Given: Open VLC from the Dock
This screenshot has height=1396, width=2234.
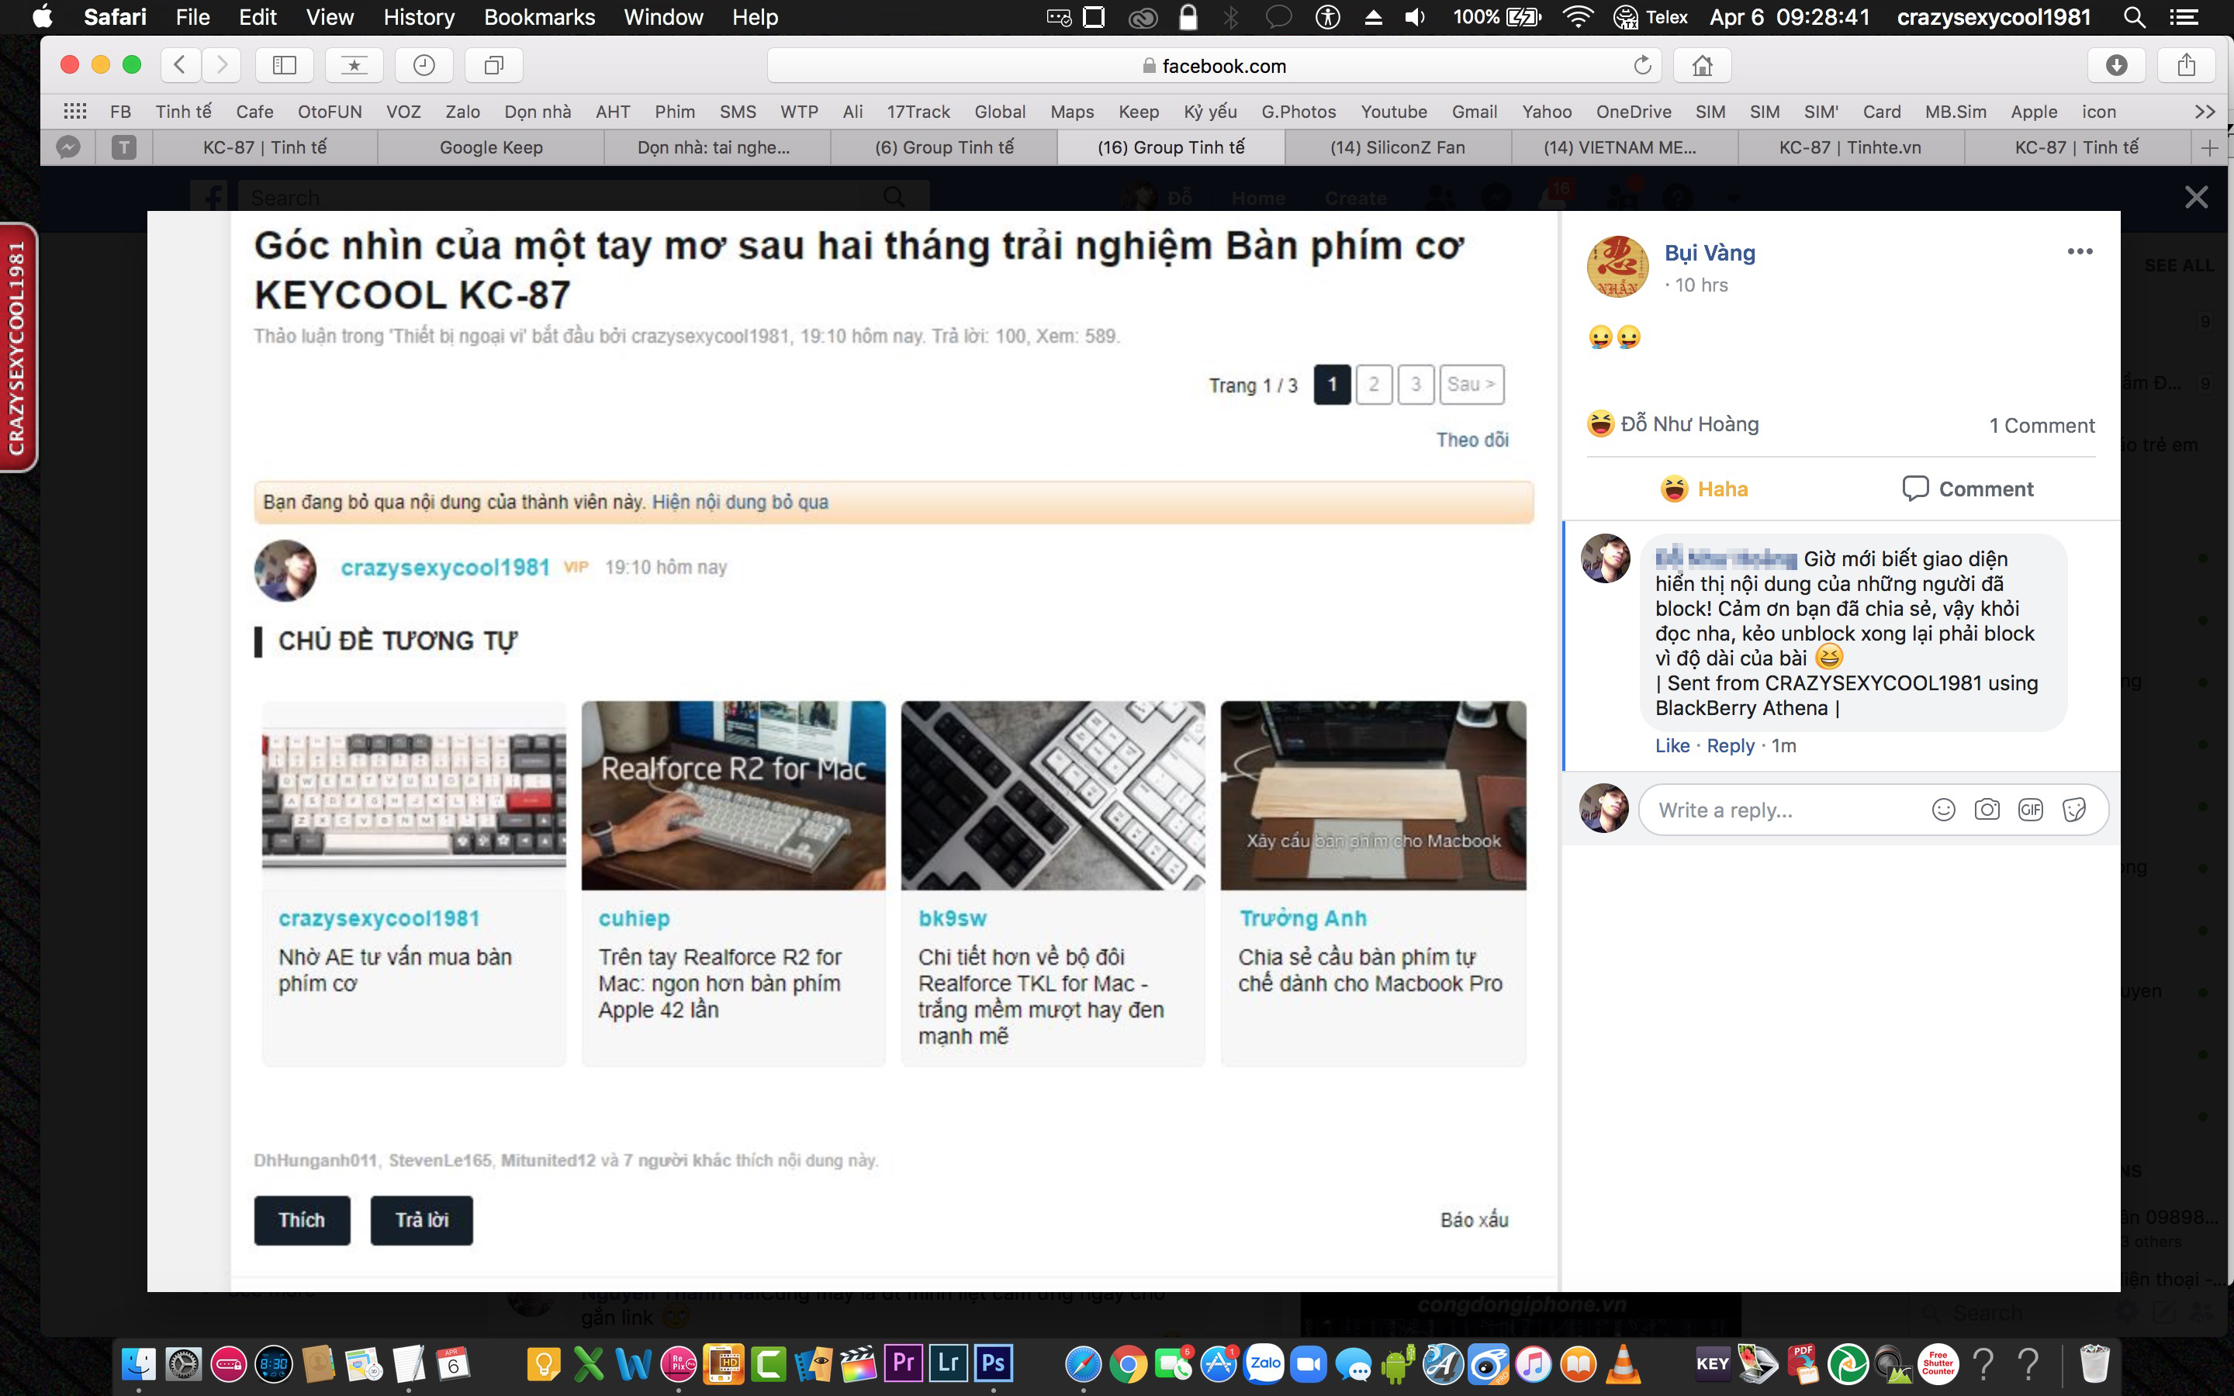Looking at the screenshot, I should pos(1624,1363).
